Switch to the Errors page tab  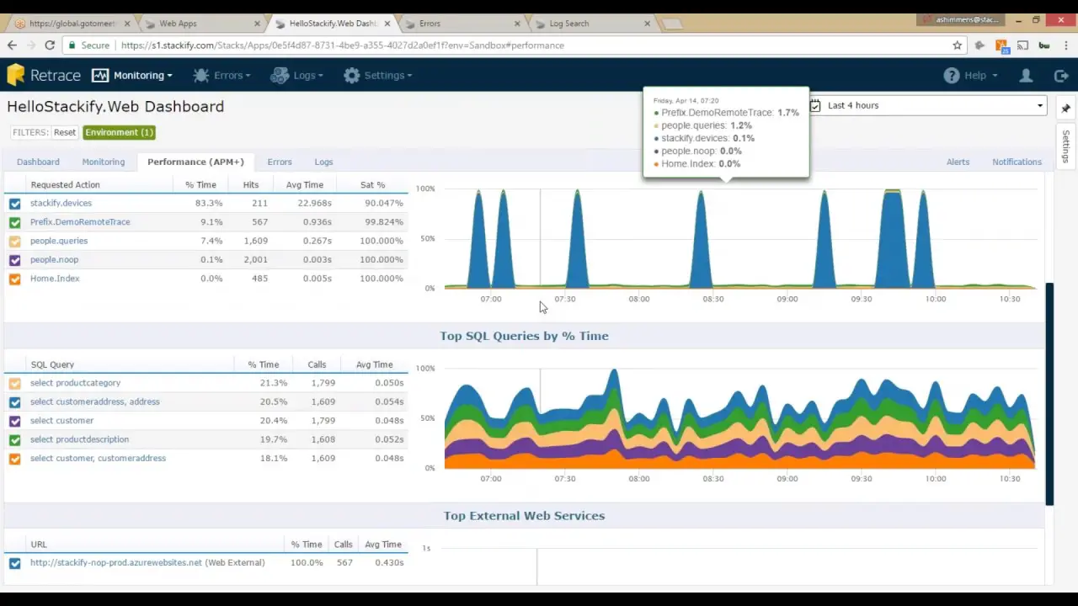pos(280,162)
